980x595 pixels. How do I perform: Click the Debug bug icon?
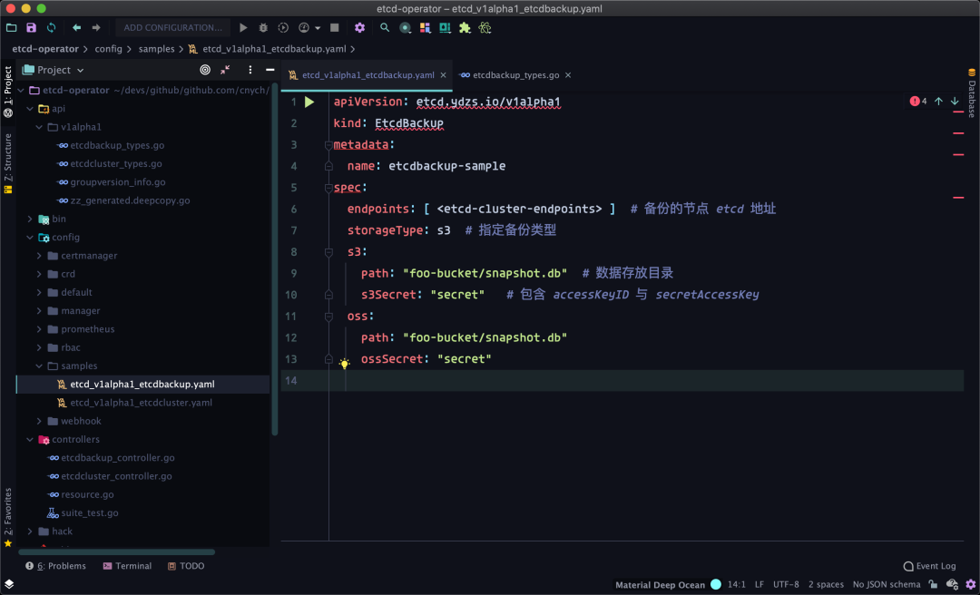click(x=263, y=28)
